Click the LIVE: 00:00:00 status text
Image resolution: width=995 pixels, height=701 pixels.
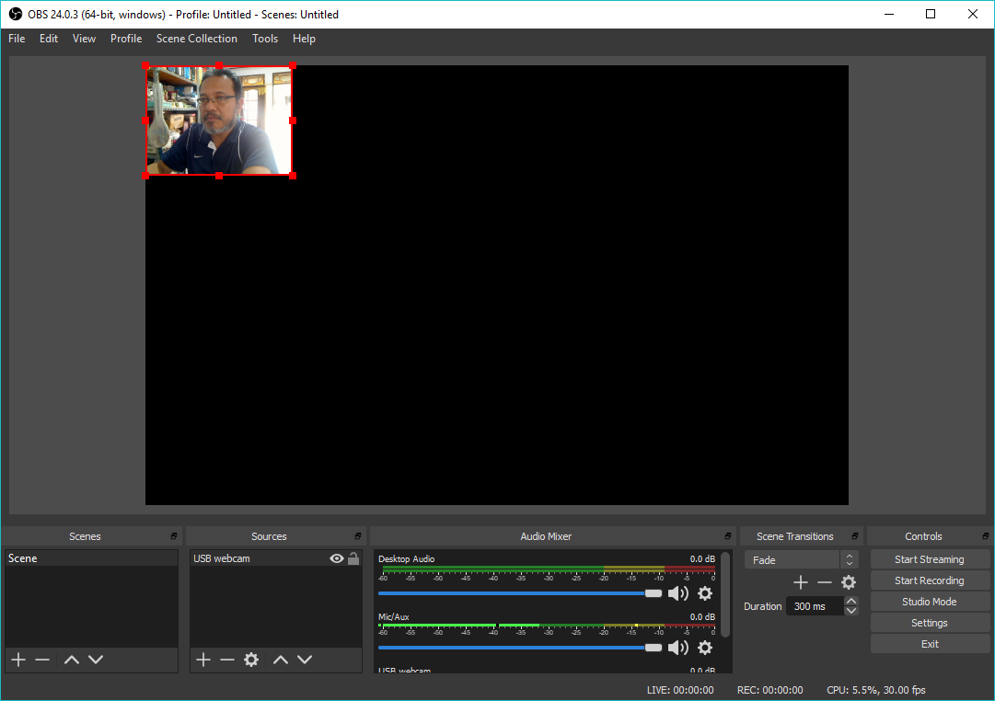point(680,690)
